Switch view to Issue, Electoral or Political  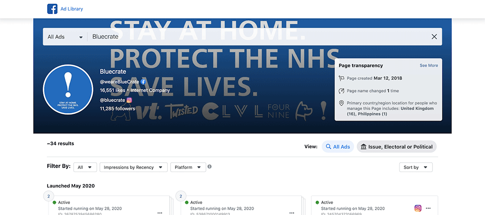point(396,147)
